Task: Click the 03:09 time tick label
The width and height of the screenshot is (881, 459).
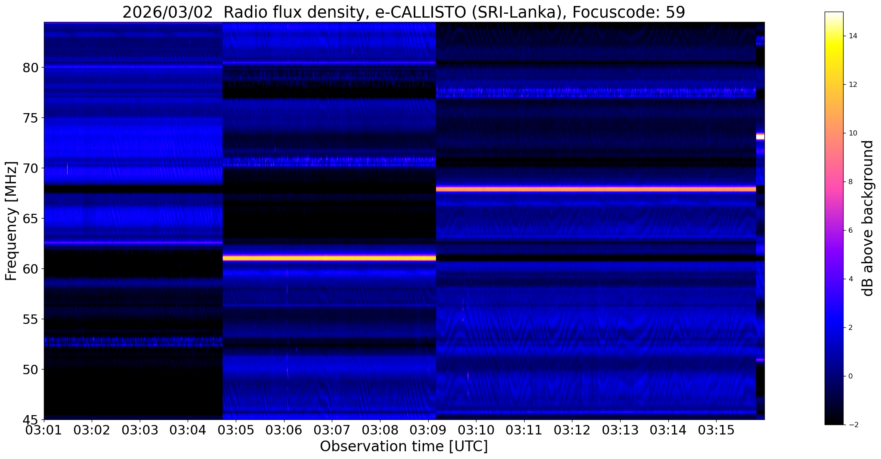Action: [428, 430]
